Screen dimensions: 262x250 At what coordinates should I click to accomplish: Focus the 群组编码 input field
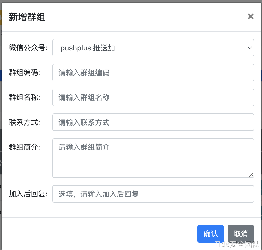tap(153, 73)
